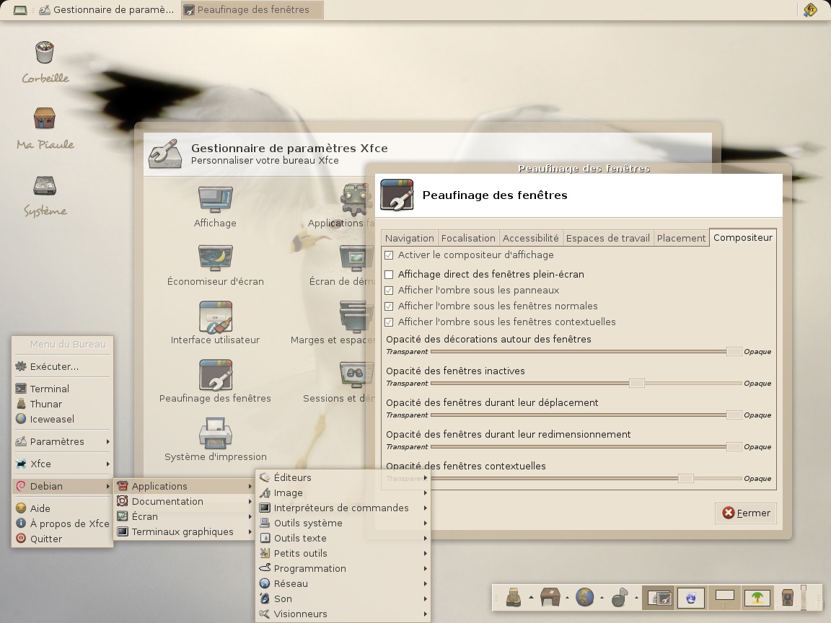This screenshot has width=831, height=623.
Task: Switch to the empty third workspace
Action: [724, 598]
